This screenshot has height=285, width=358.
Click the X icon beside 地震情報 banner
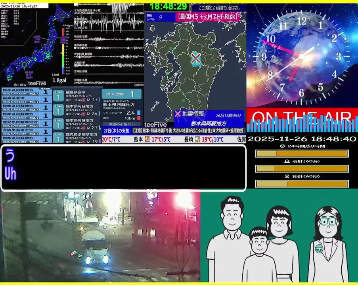coord(178,113)
